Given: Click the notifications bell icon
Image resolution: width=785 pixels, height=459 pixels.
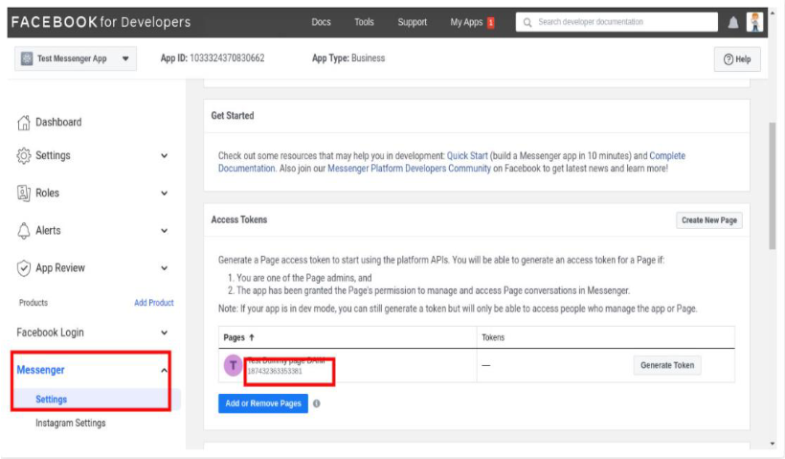Looking at the screenshot, I should (733, 23).
